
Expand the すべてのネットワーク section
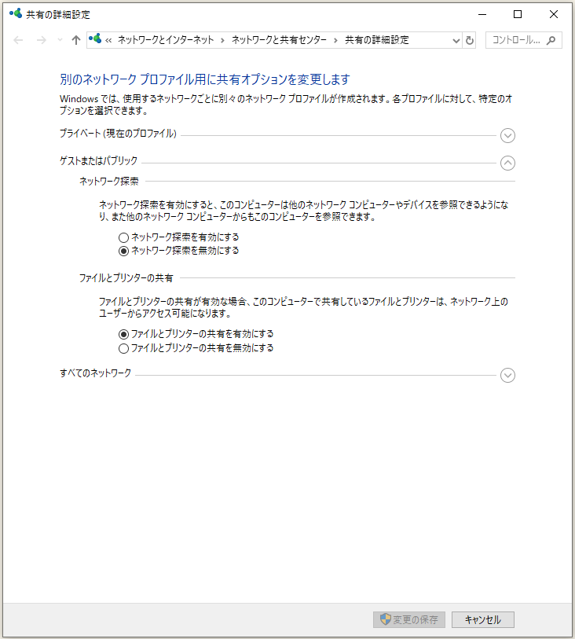[x=507, y=375]
